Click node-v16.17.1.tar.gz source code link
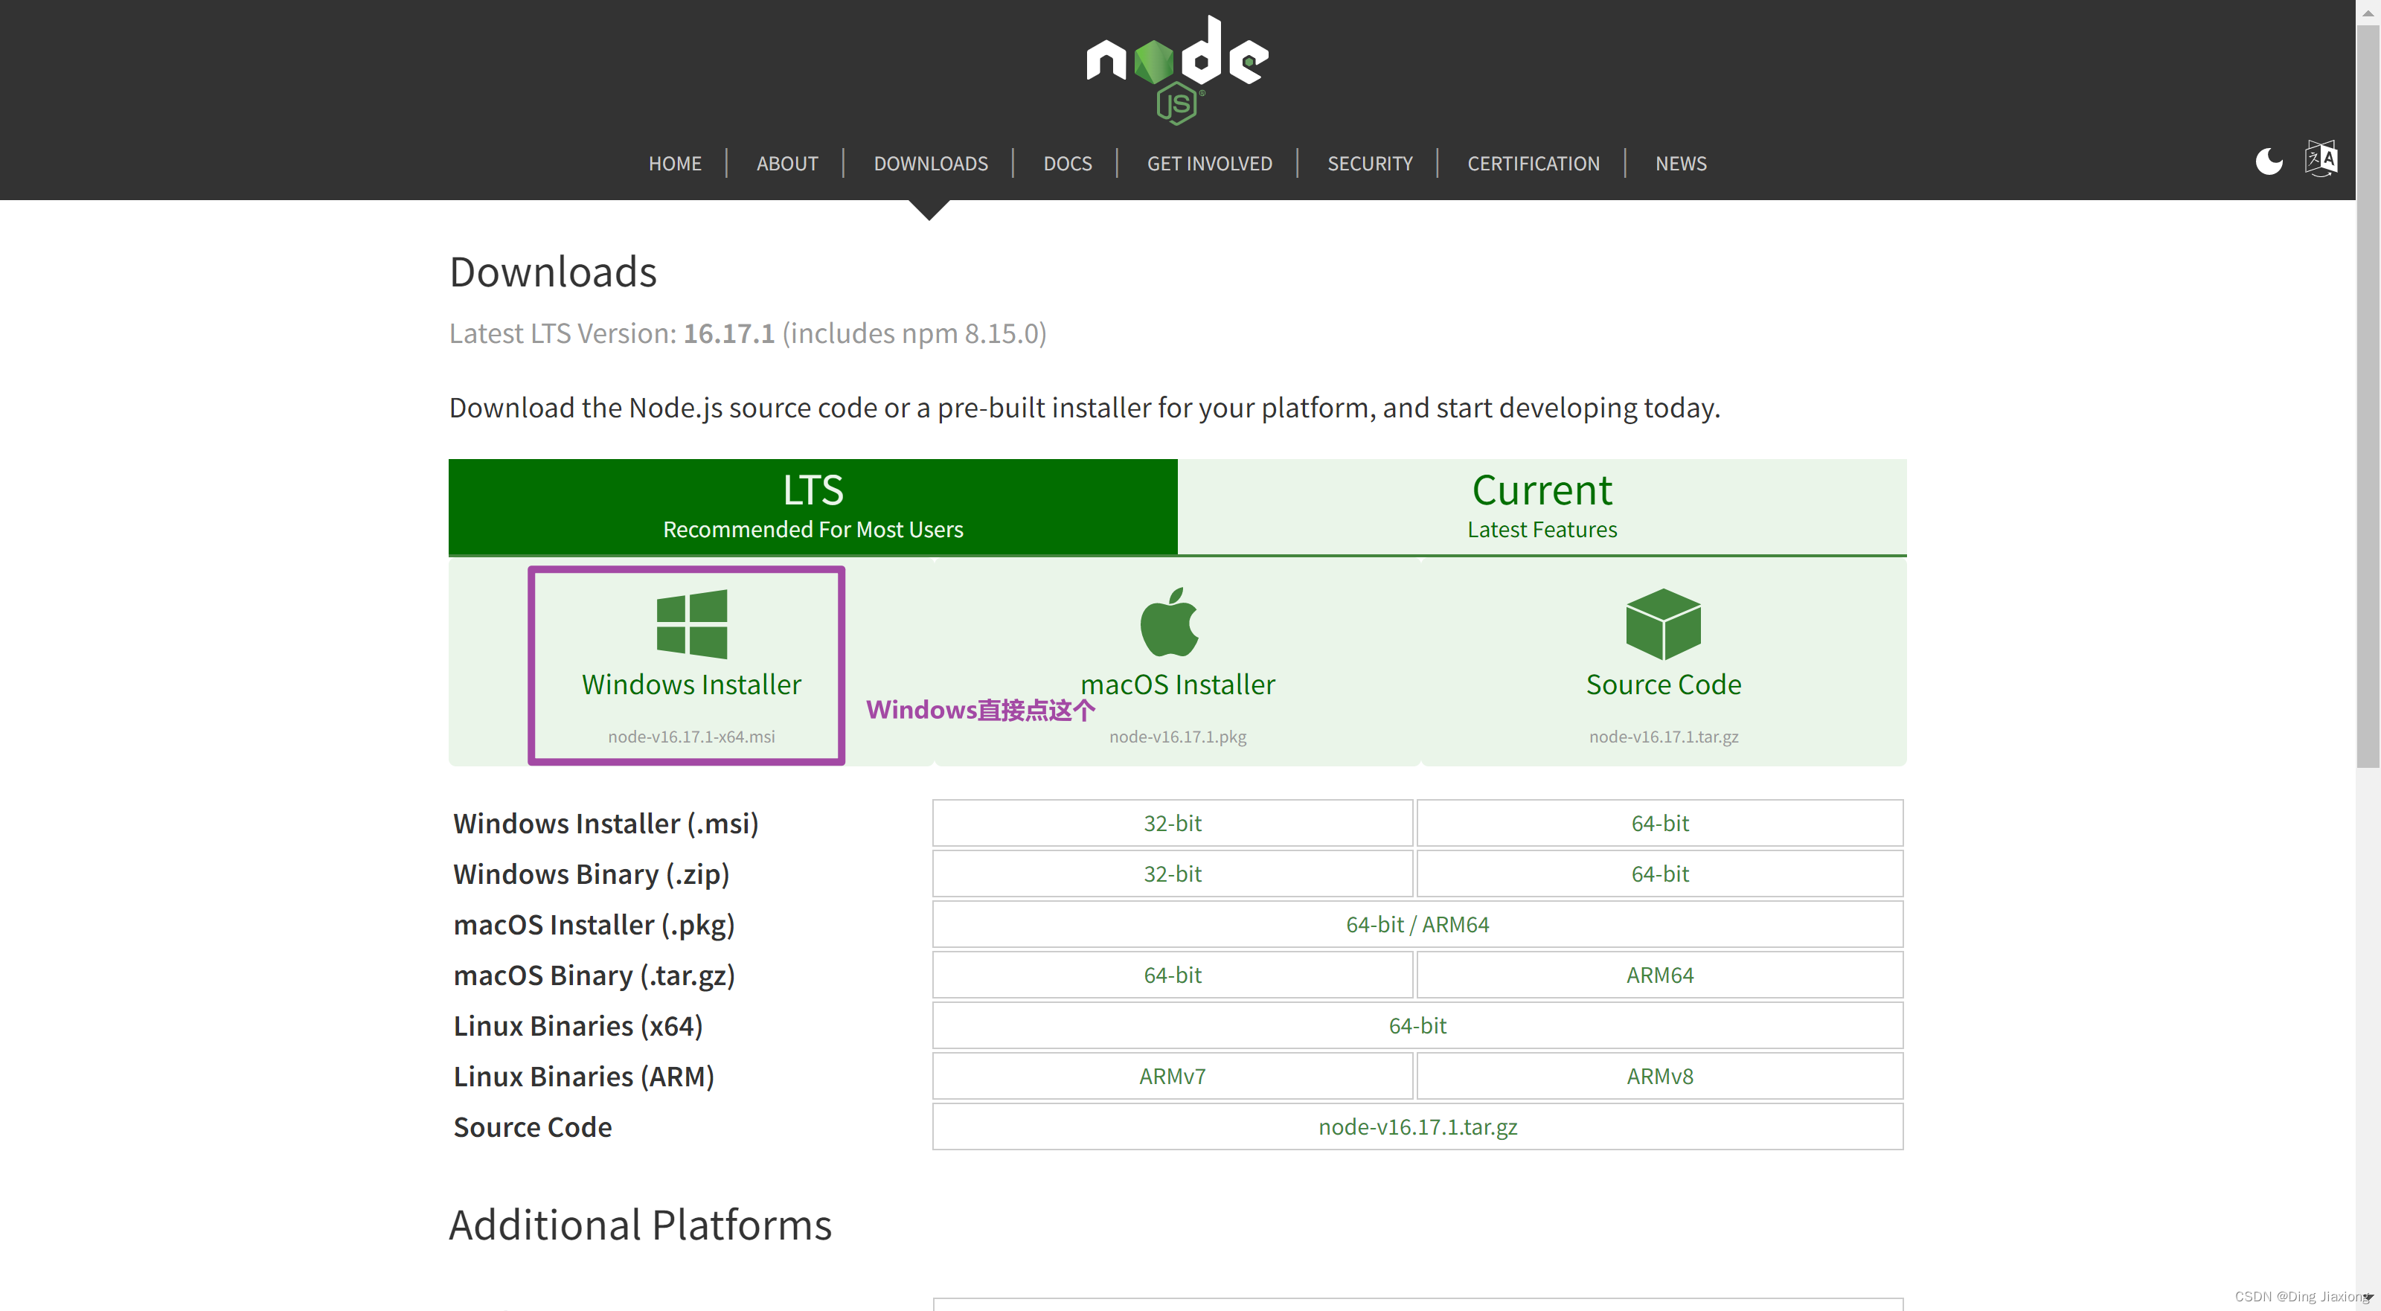2381x1311 pixels. tap(1417, 1124)
